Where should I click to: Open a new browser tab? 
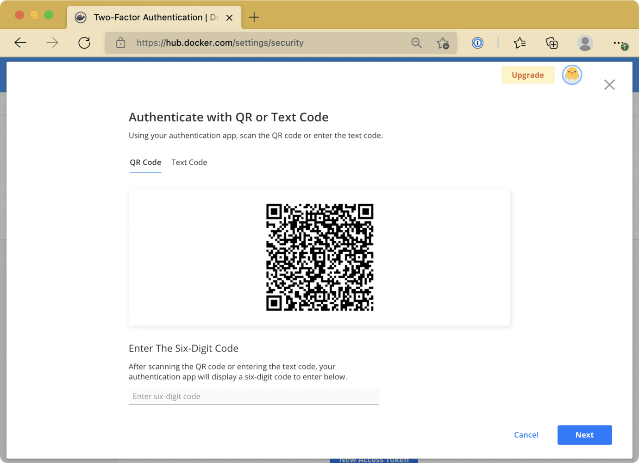coord(254,18)
